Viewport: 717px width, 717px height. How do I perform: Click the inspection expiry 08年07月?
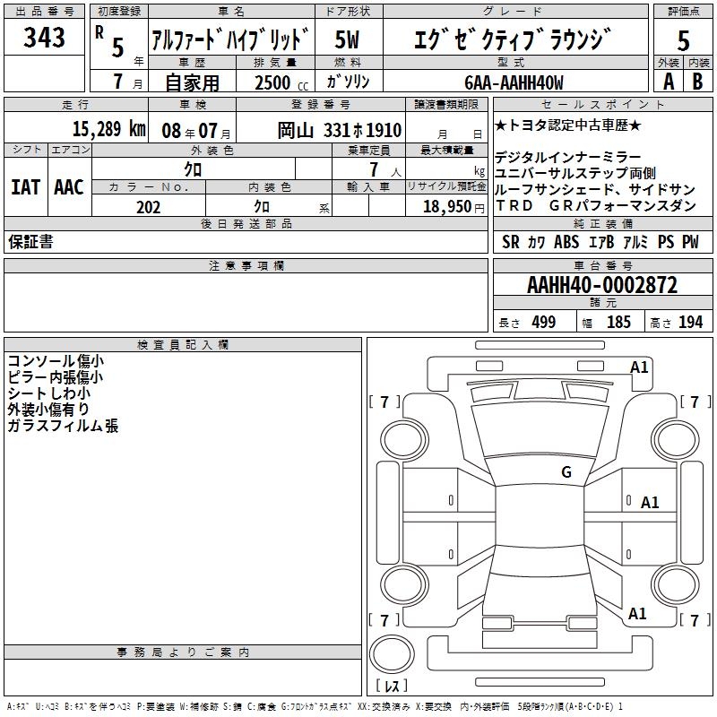[x=196, y=131]
